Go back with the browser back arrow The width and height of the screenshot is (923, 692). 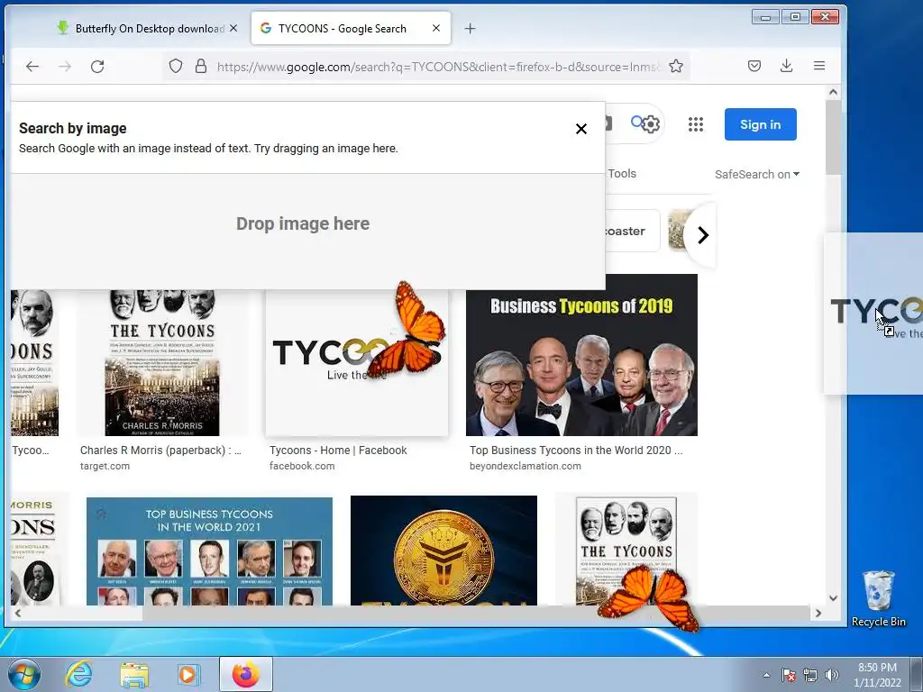(x=32, y=67)
